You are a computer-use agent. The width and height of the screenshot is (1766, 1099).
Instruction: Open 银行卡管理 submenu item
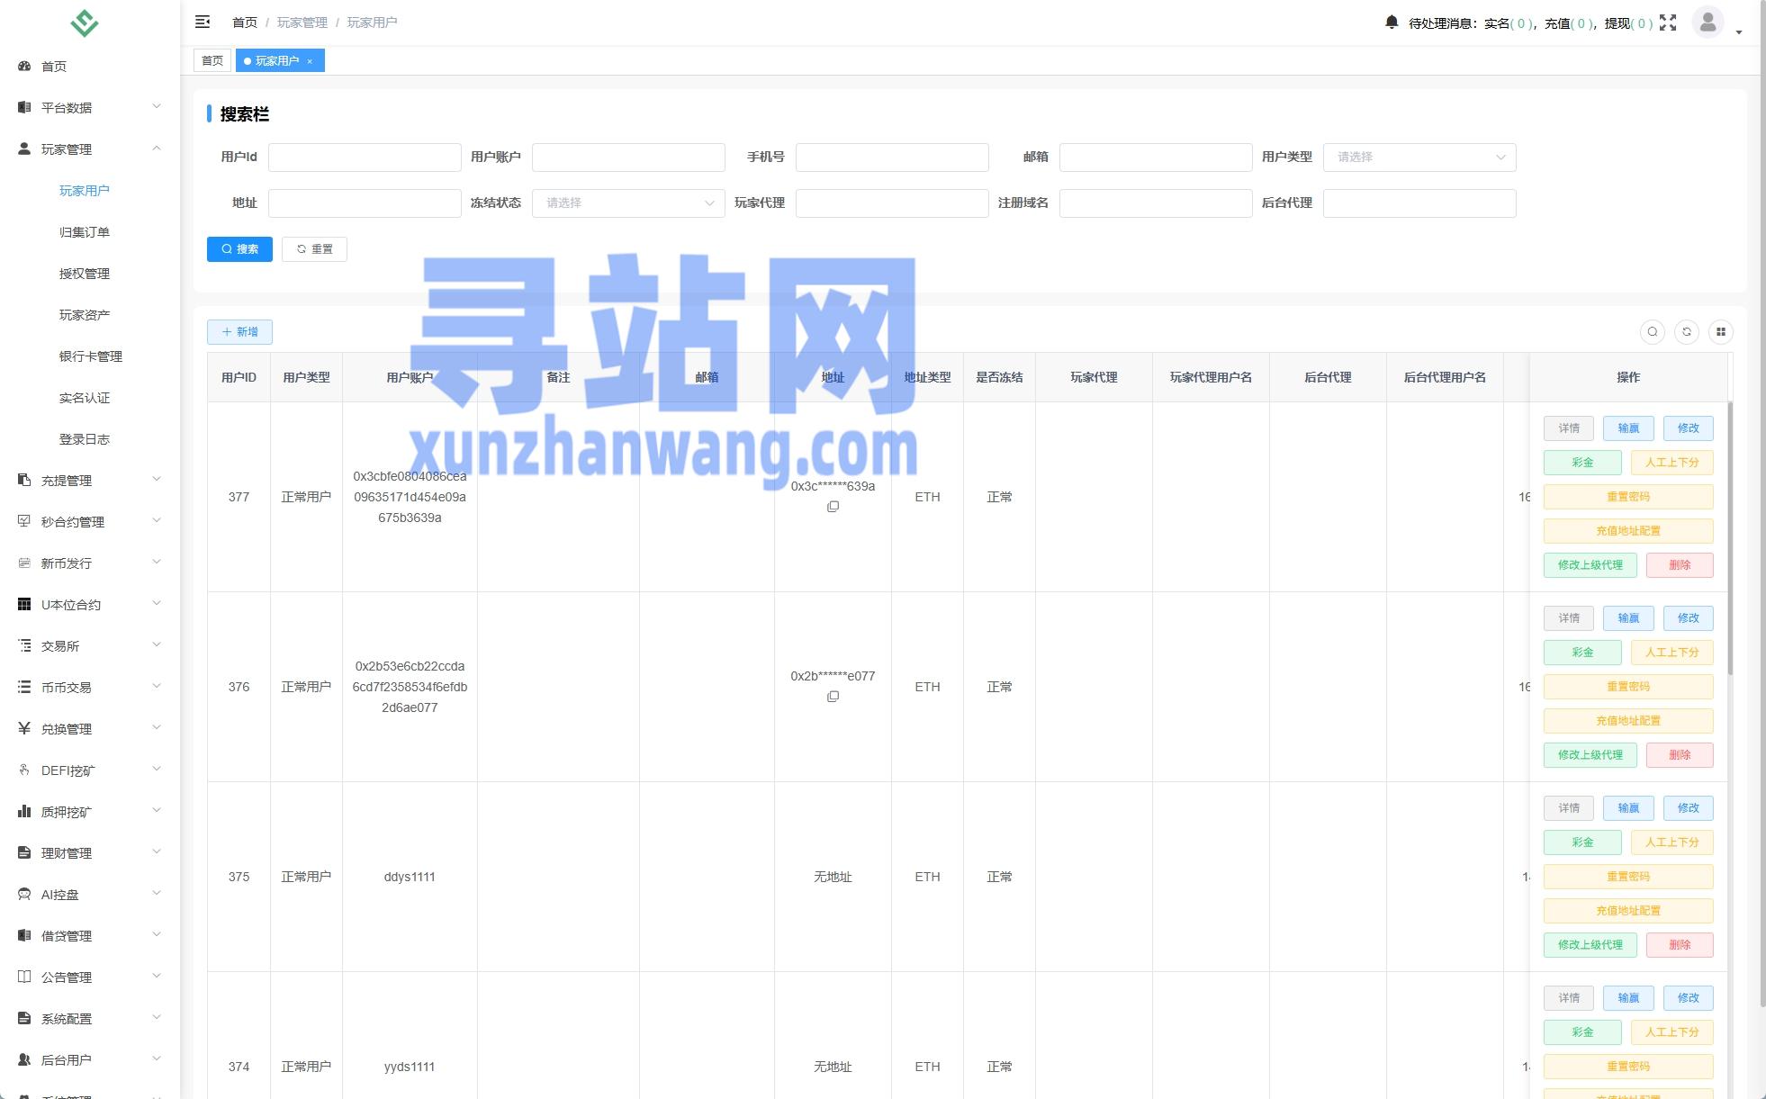pos(90,356)
